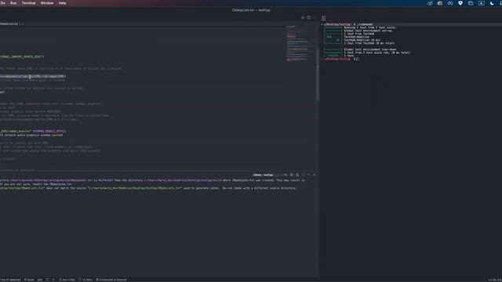This screenshot has width=502, height=282.
Task: Click the keyboard input source A icon
Action: point(481,3)
